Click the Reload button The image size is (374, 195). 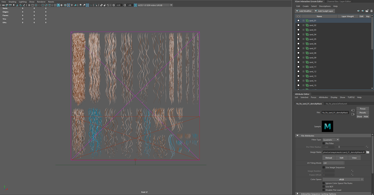point(328,158)
